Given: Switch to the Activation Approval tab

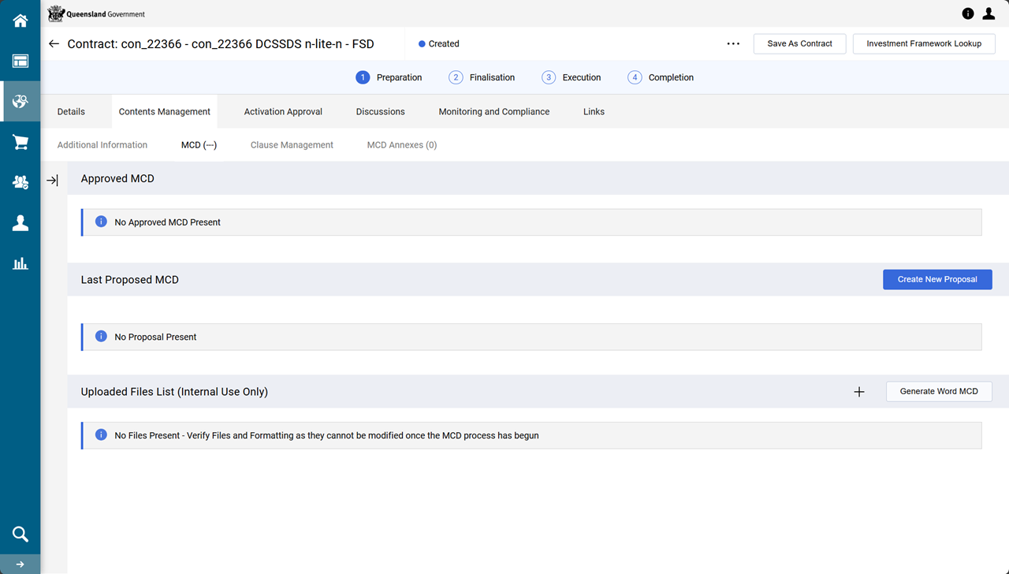Looking at the screenshot, I should pyautogui.click(x=283, y=112).
